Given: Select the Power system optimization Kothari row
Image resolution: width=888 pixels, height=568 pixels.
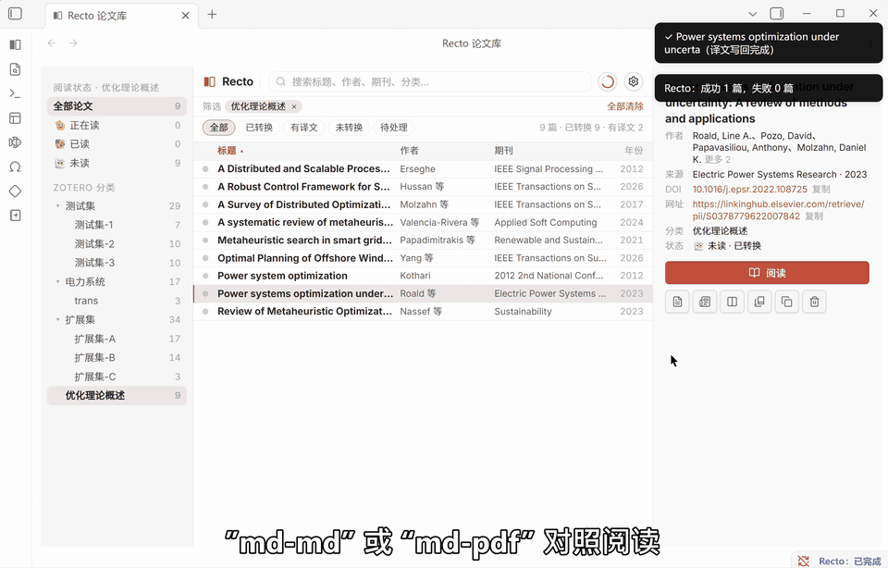Looking at the screenshot, I should tap(423, 276).
